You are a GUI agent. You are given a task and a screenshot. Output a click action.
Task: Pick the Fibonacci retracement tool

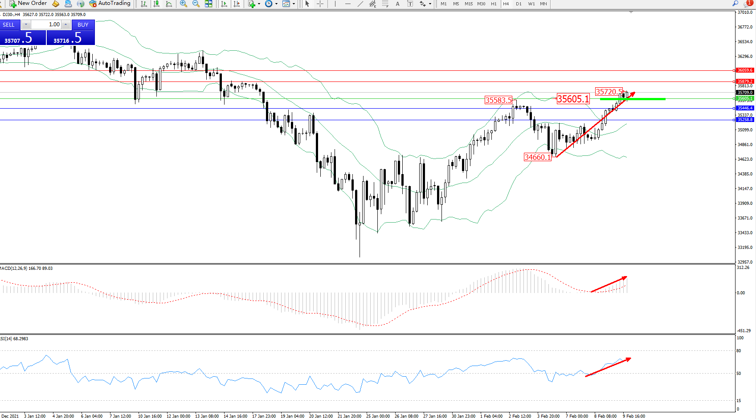[385, 4]
